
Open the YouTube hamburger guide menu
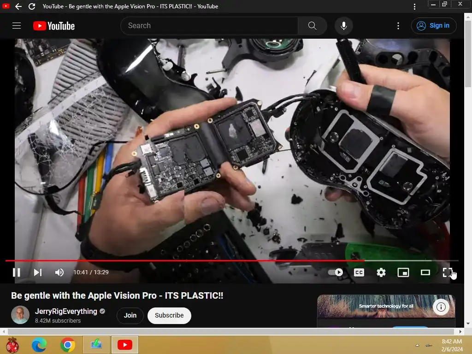tap(17, 26)
